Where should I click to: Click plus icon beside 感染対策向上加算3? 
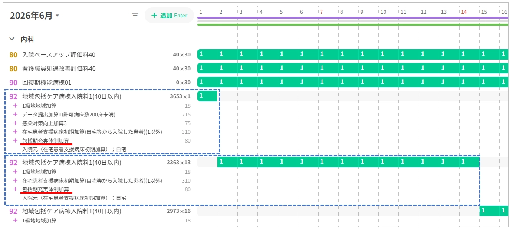pyautogui.click(x=15, y=123)
